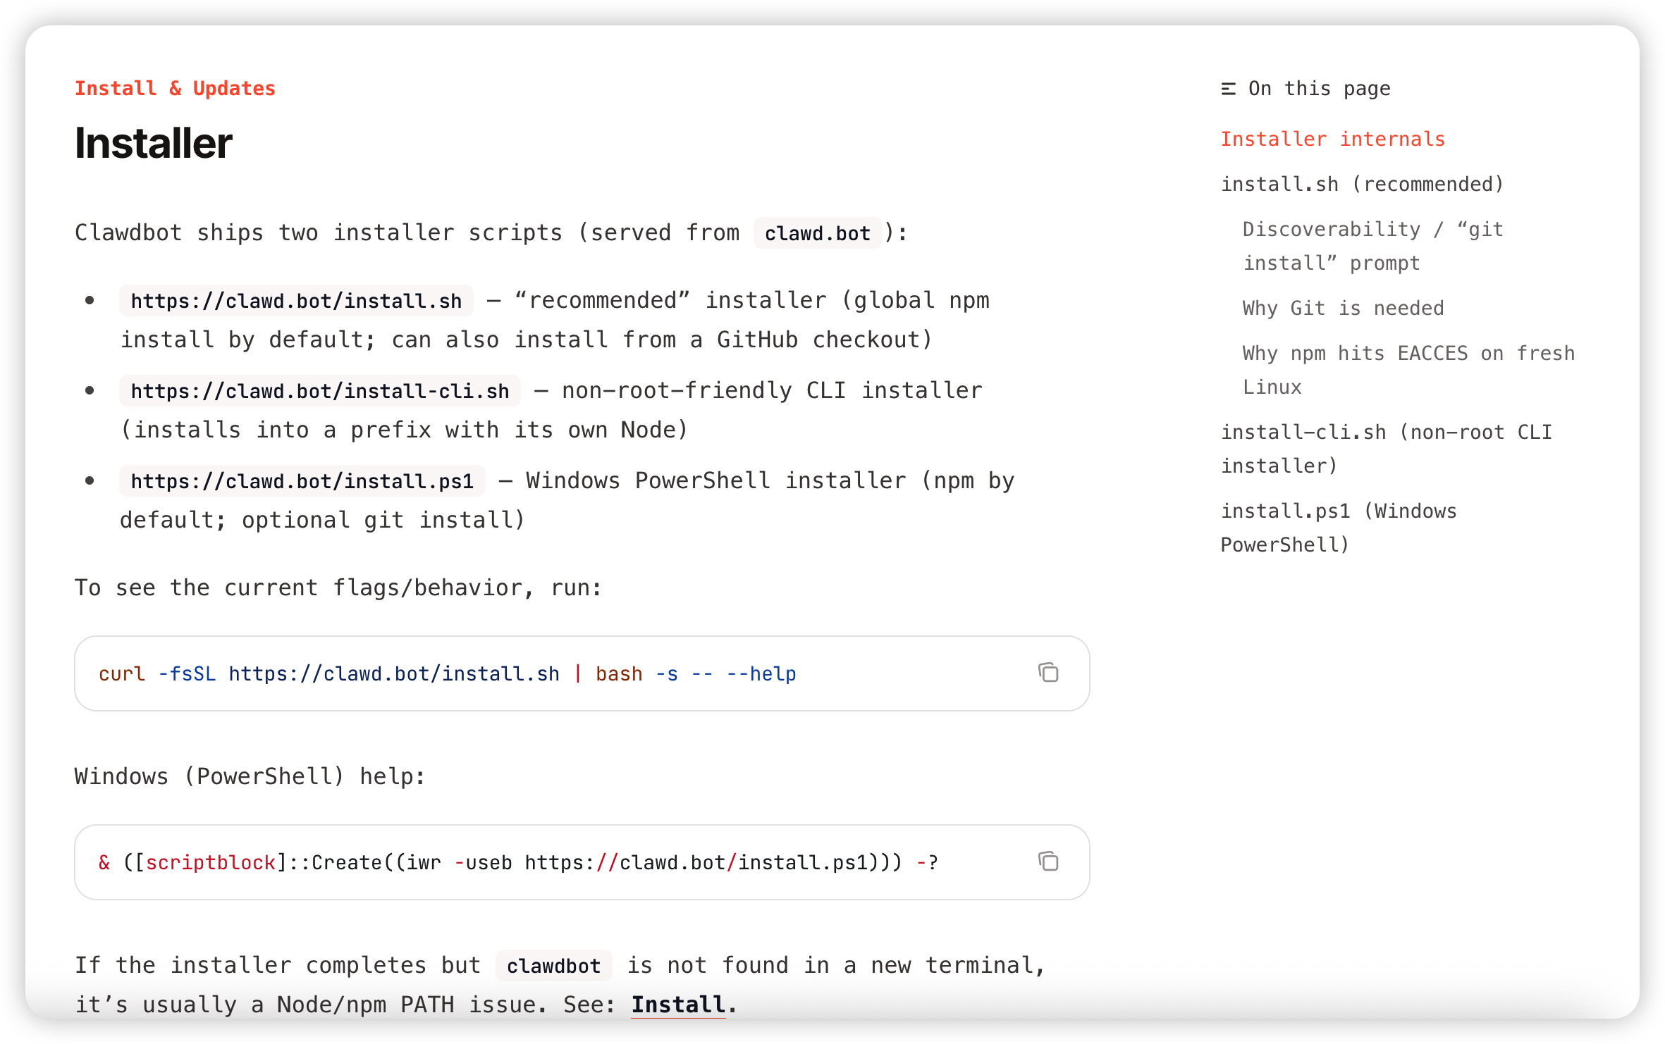Image resolution: width=1665 pixels, height=1044 pixels.
Task: Open the Install & Updates breadcrumb
Action: 175,88
